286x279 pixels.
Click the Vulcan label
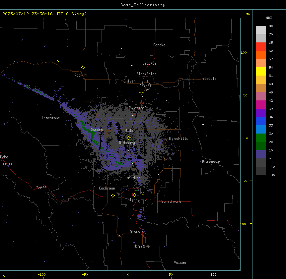tap(180, 262)
